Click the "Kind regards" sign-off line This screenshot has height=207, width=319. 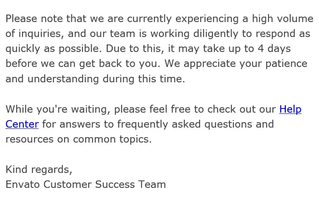click(x=39, y=170)
